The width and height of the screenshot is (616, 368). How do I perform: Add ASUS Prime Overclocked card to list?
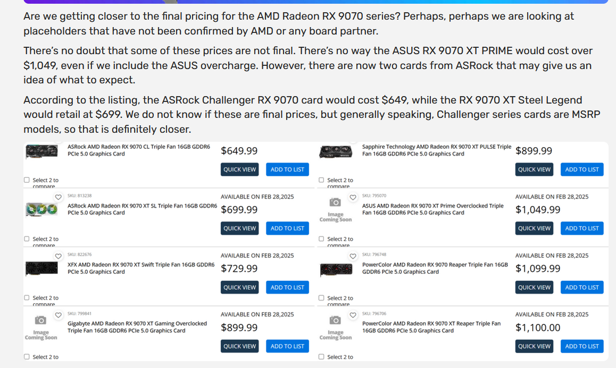[x=582, y=228]
